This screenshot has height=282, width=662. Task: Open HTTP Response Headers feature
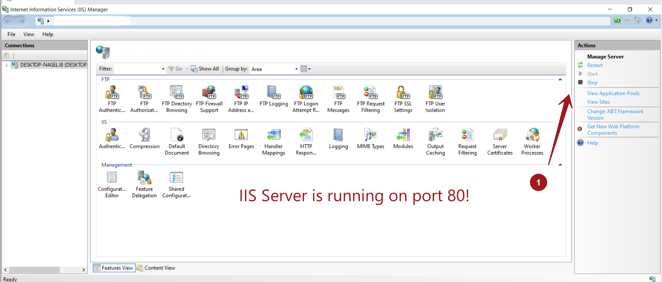tap(306, 142)
